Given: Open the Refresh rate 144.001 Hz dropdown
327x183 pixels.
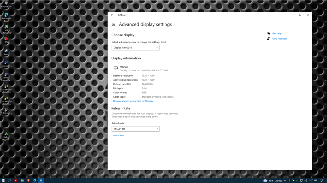Looking at the screenshot, I should [x=135, y=129].
